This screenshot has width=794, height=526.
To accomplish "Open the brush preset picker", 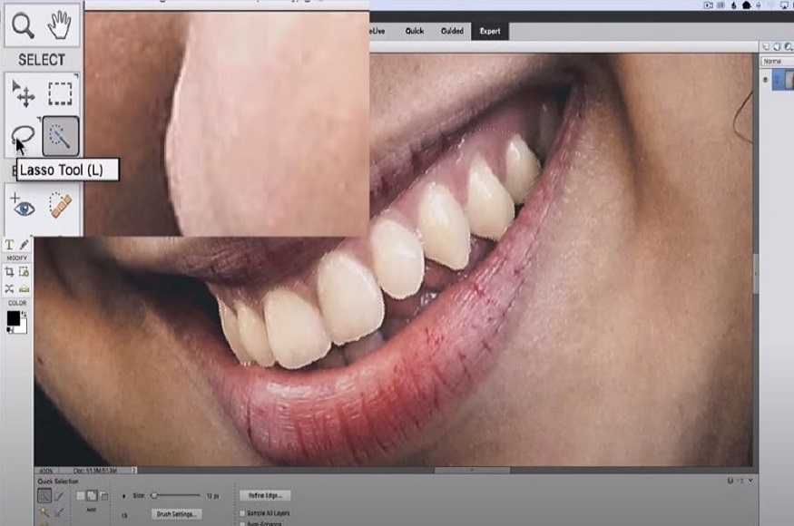I will click(124, 496).
